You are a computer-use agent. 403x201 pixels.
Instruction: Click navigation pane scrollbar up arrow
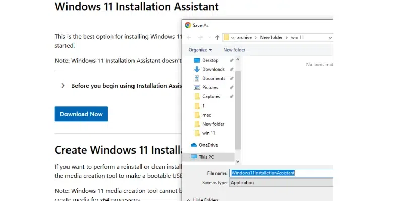(238, 59)
